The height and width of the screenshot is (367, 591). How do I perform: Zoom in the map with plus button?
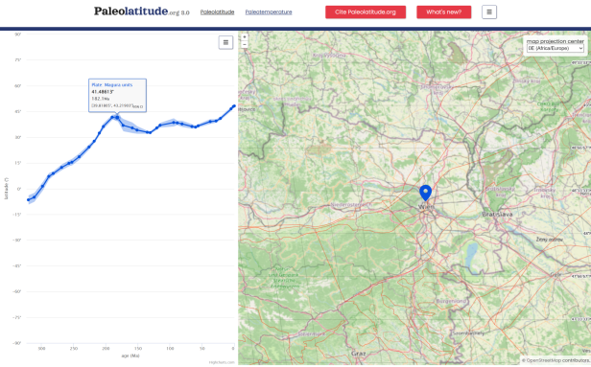pos(245,36)
